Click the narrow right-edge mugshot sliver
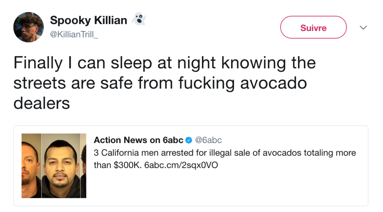The height and width of the screenshot is (212, 383). tap(83, 166)
